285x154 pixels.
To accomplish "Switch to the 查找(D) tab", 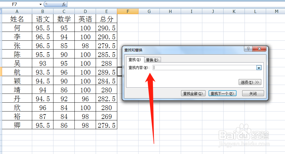I will click(x=135, y=60).
